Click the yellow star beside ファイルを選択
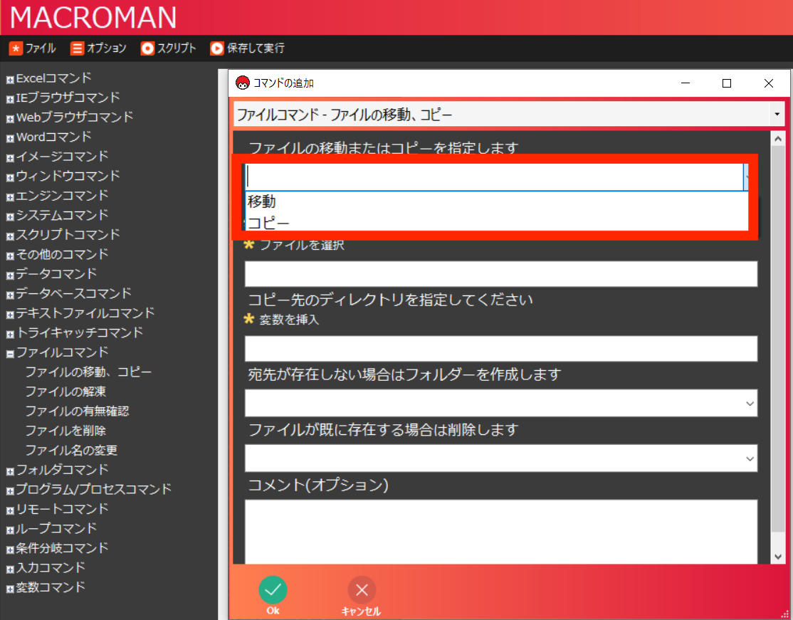Screen dimensions: 793x620 coord(249,245)
